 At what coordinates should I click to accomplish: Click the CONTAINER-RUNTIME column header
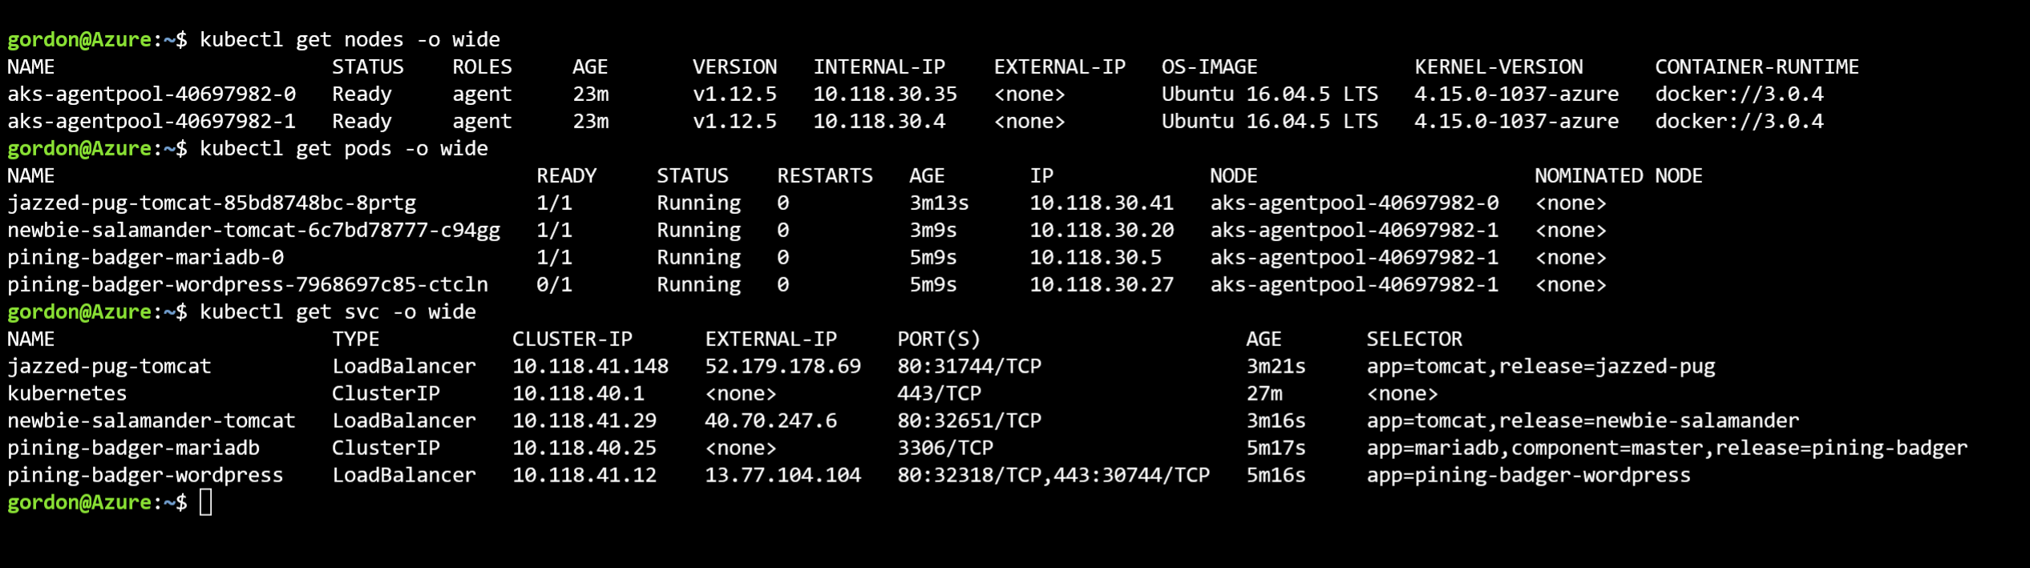(1757, 66)
